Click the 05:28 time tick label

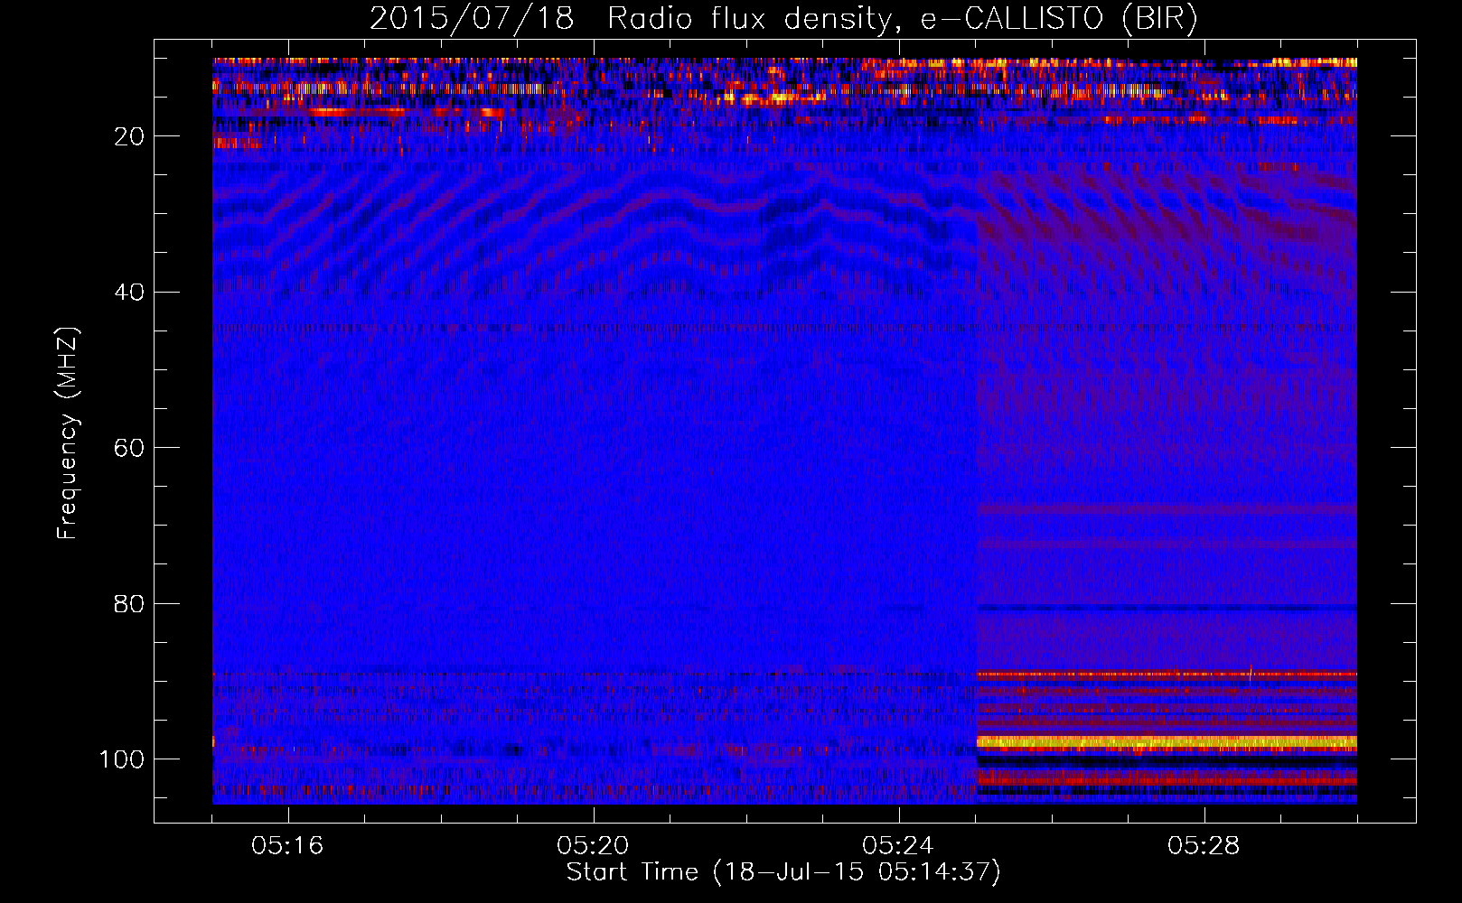pyautogui.click(x=1204, y=846)
